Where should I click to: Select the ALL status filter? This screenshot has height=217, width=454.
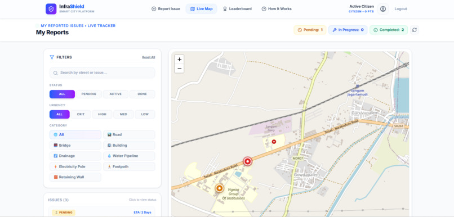[63, 94]
